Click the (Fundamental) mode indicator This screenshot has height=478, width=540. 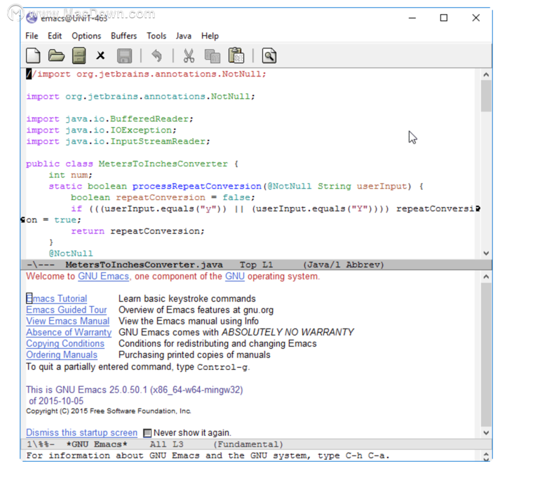[248, 444]
